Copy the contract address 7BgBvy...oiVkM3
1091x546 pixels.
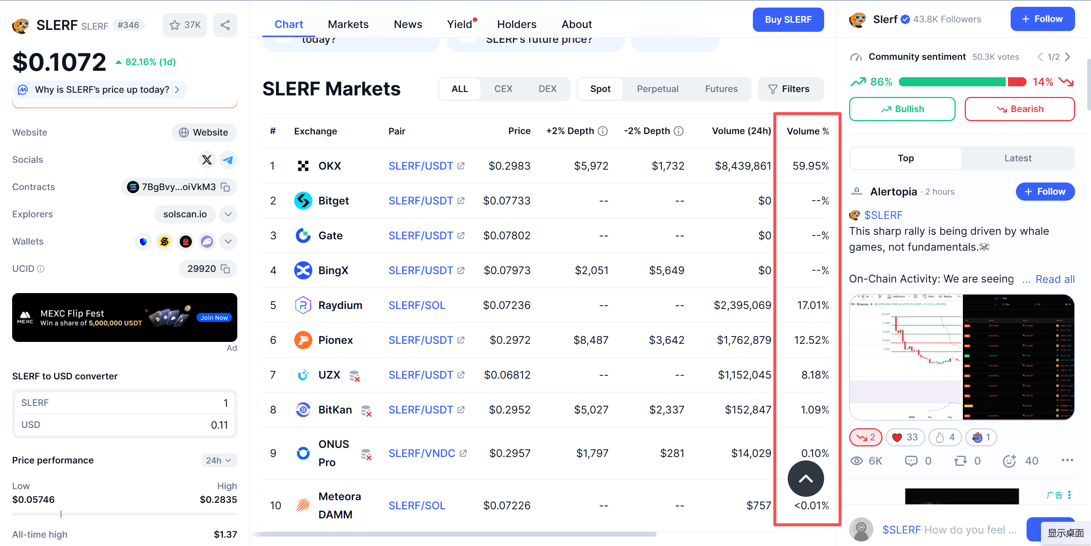click(226, 187)
